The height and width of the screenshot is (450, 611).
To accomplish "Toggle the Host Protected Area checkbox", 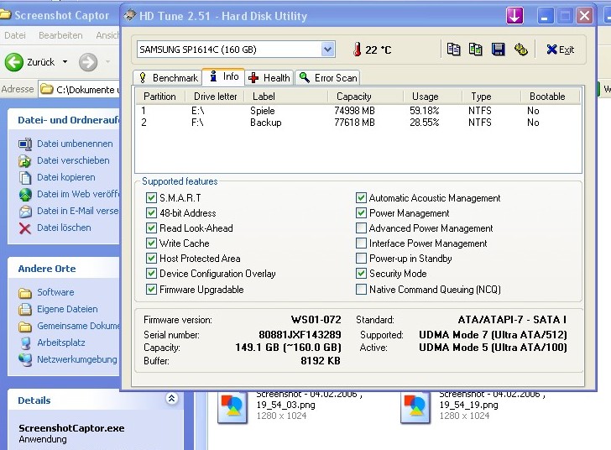I will pos(151,258).
